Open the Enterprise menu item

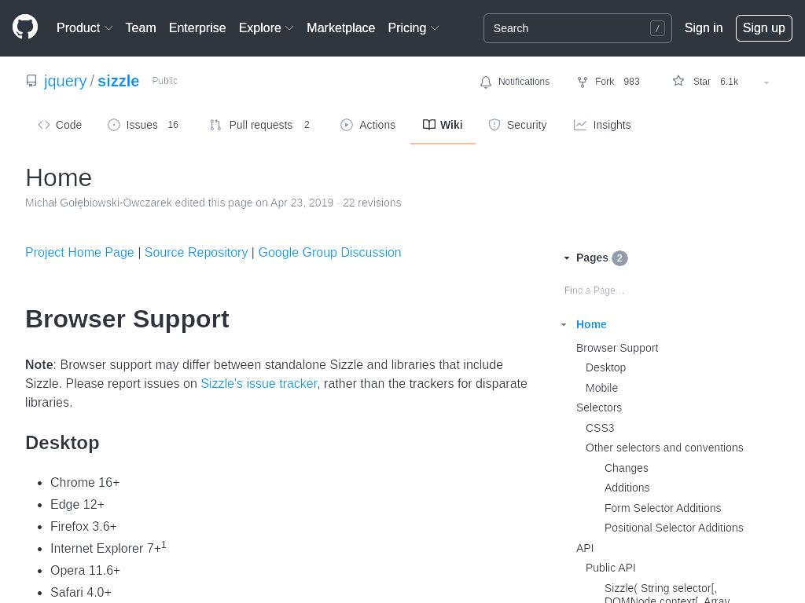pyautogui.click(x=197, y=27)
